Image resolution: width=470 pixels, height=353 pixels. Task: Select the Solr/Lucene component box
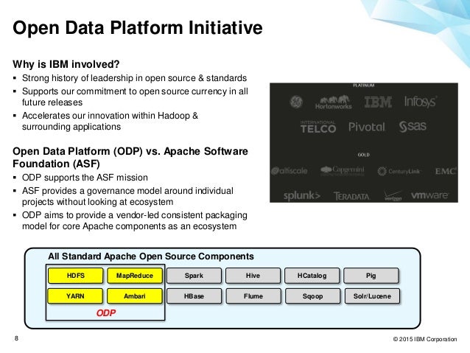click(x=372, y=296)
